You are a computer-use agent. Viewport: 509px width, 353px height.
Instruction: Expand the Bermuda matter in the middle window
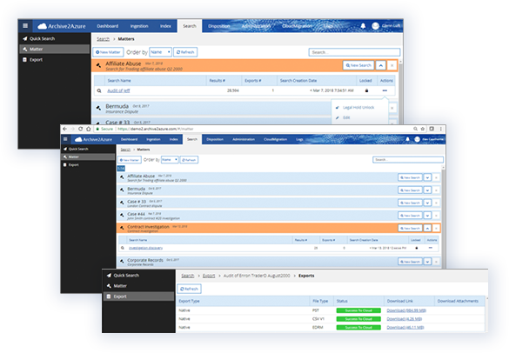[x=427, y=190]
